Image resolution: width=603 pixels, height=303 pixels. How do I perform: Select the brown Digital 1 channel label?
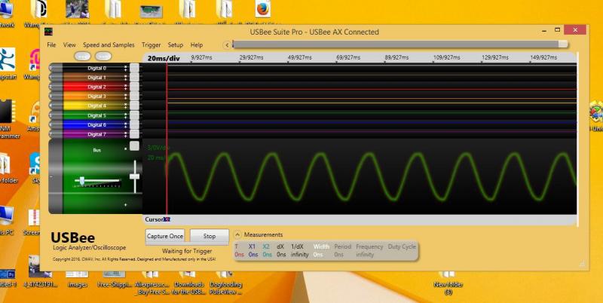click(96, 78)
